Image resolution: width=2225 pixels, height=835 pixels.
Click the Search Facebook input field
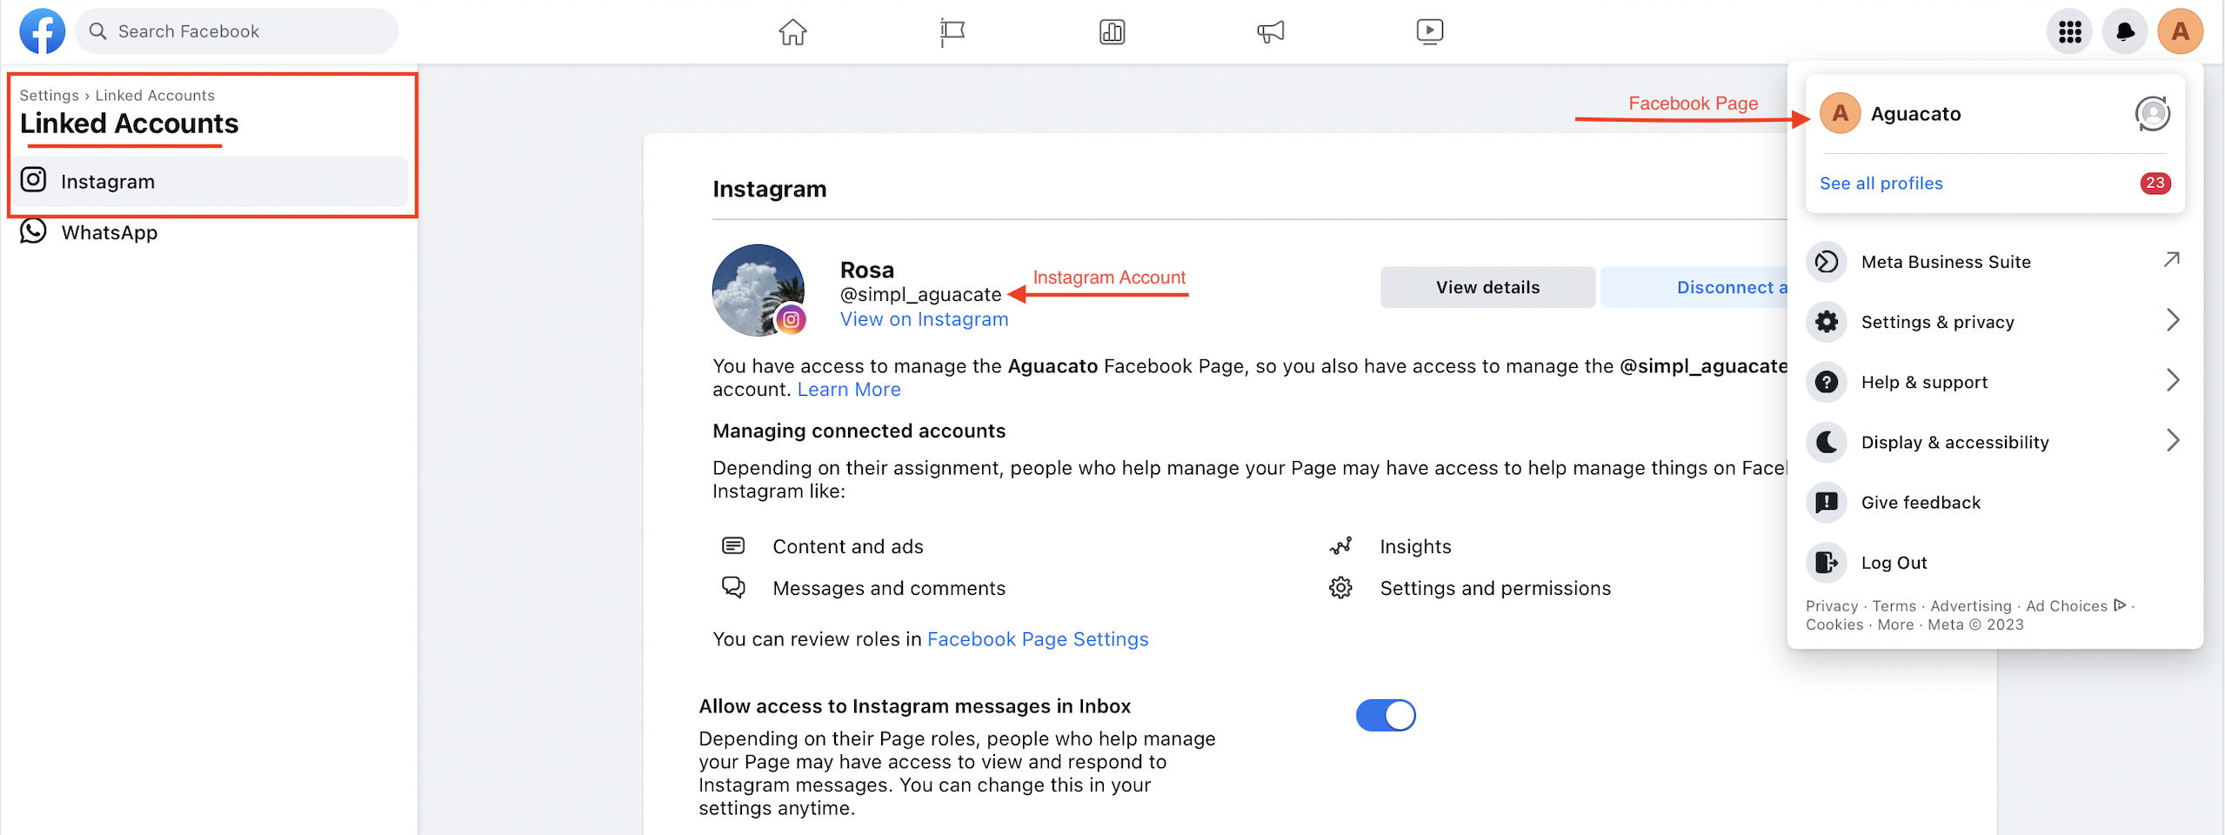[237, 31]
